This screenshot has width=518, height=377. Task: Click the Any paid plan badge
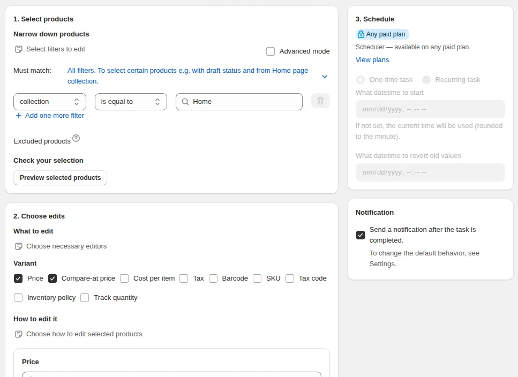point(382,34)
